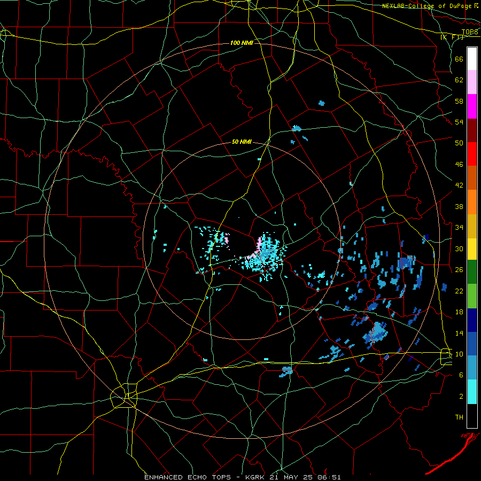Click the navy blue legend swatch
The image size is (481, 481).
pos(472,320)
